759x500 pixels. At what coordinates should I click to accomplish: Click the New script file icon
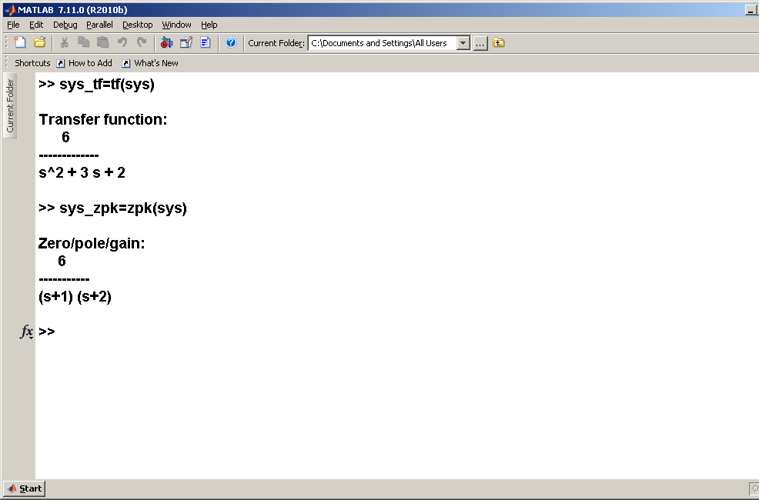[x=20, y=42]
